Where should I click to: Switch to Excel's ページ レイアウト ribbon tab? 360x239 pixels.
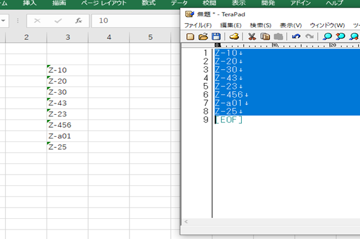coord(104,3)
